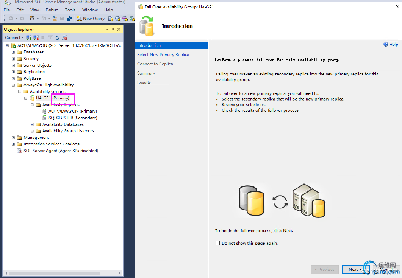Click Object Explorer horizontal scrollbar thumb
Viewport: 402px width, 278px height.
tap(54, 273)
